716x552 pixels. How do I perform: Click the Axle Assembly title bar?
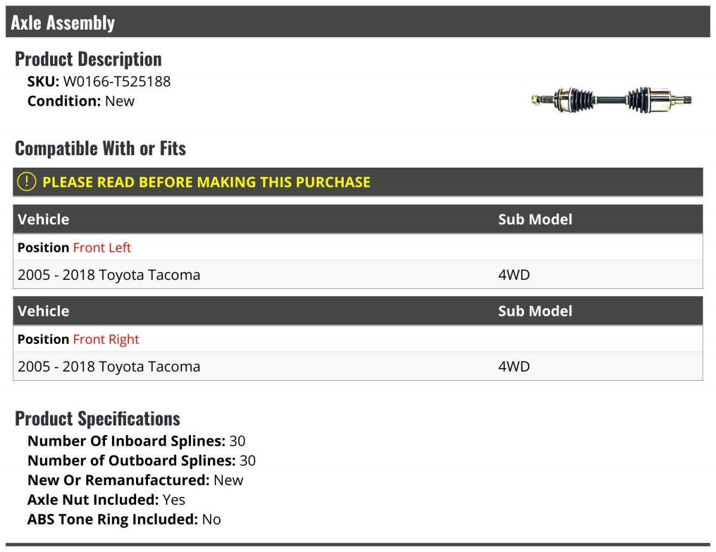tap(63, 23)
